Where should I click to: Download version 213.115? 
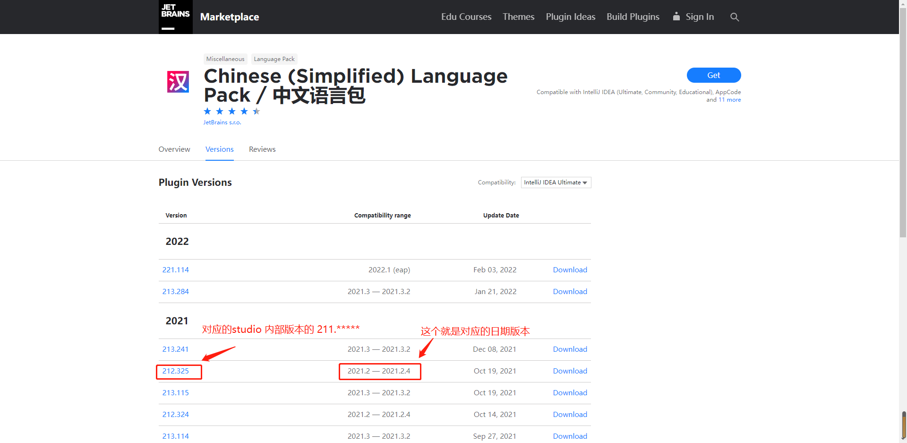(570, 393)
